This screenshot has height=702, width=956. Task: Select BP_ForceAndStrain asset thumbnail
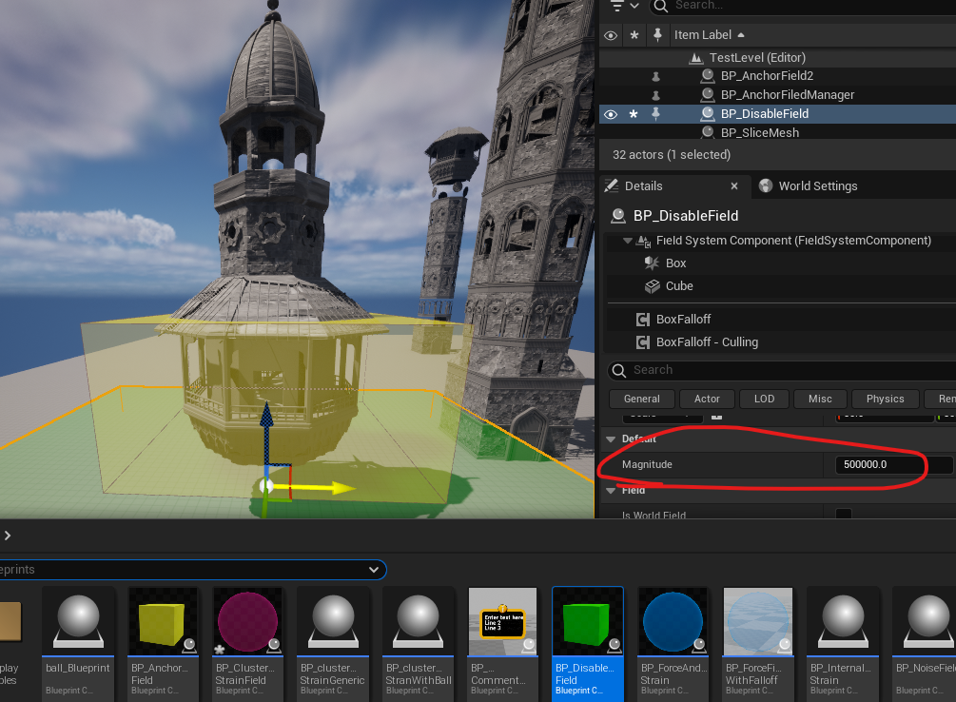tap(673, 621)
